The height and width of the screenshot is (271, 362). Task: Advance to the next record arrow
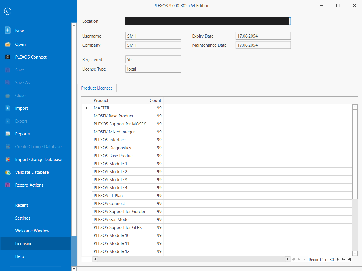338,259
